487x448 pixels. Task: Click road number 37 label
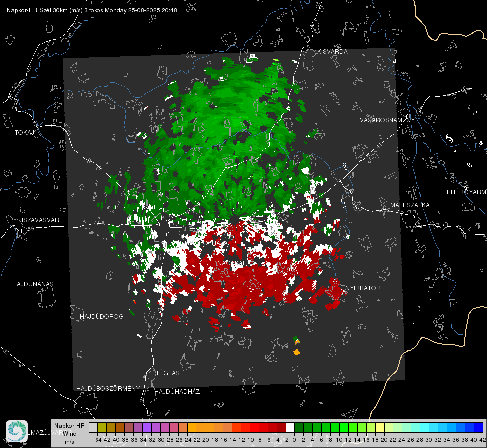[16, 85]
